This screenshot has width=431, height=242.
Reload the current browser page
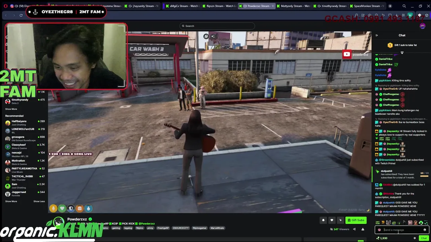coord(21,15)
